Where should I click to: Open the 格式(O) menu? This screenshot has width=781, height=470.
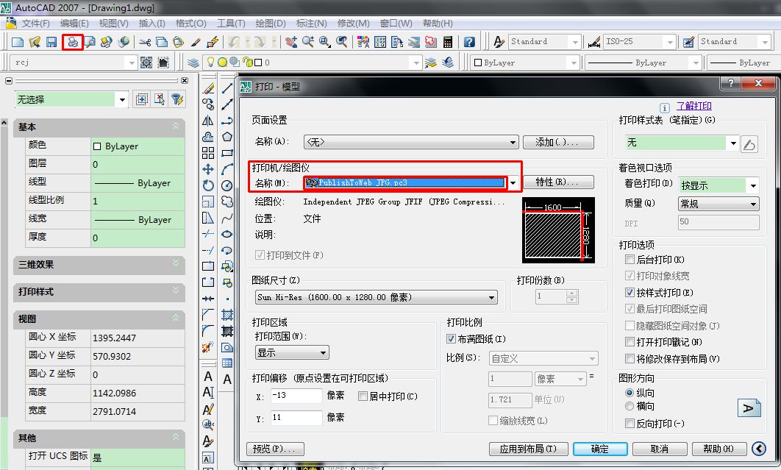pyautogui.click(x=191, y=24)
